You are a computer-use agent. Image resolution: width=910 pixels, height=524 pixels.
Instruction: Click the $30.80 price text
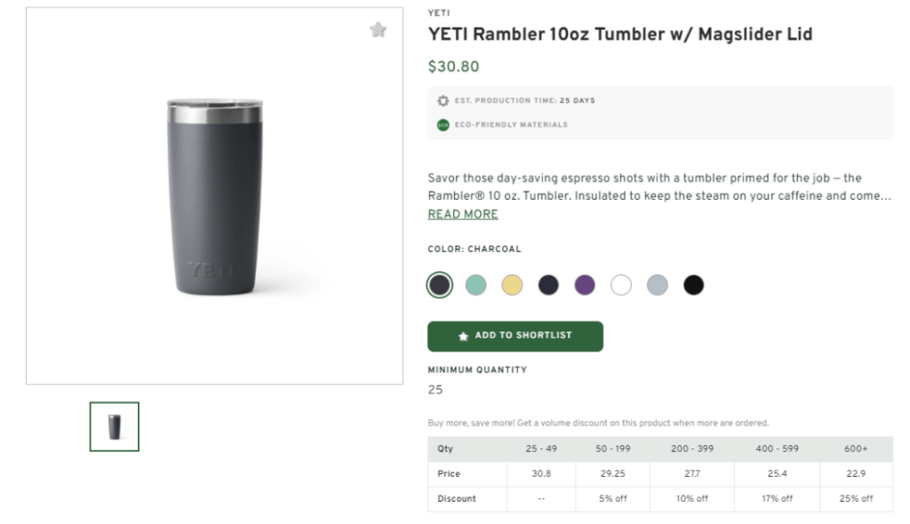pos(453,67)
